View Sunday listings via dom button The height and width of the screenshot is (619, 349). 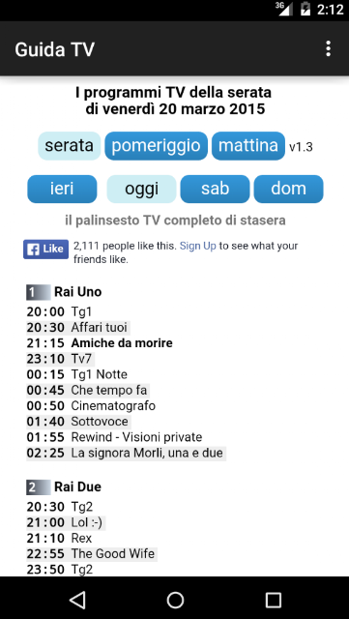pyautogui.click(x=289, y=189)
